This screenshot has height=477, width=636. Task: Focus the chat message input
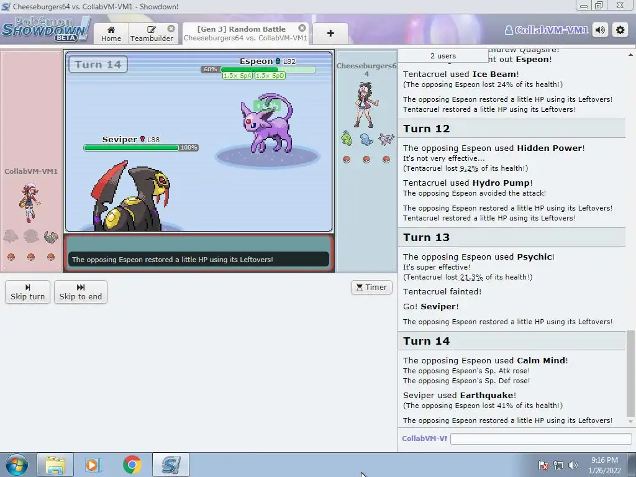point(541,438)
